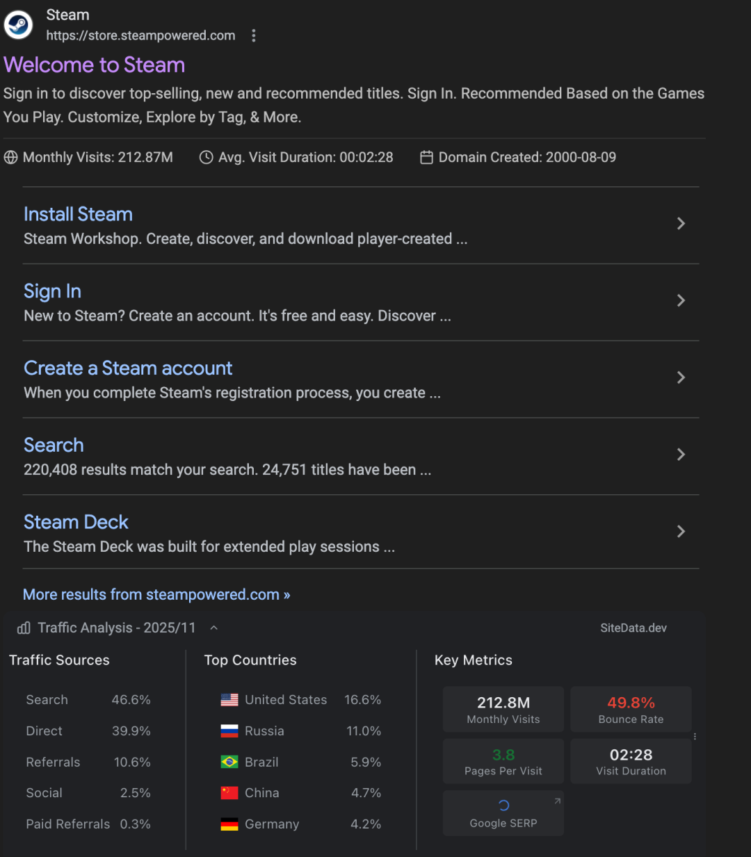Click the China 4.7% value
This screenshot has width=751, height=857.
pos(366,793)
